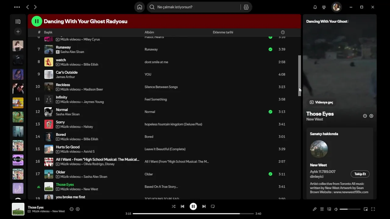Screen dimensions: 390x219
Task: Sort by the Albüm column
Action: (x=149, y=32)
